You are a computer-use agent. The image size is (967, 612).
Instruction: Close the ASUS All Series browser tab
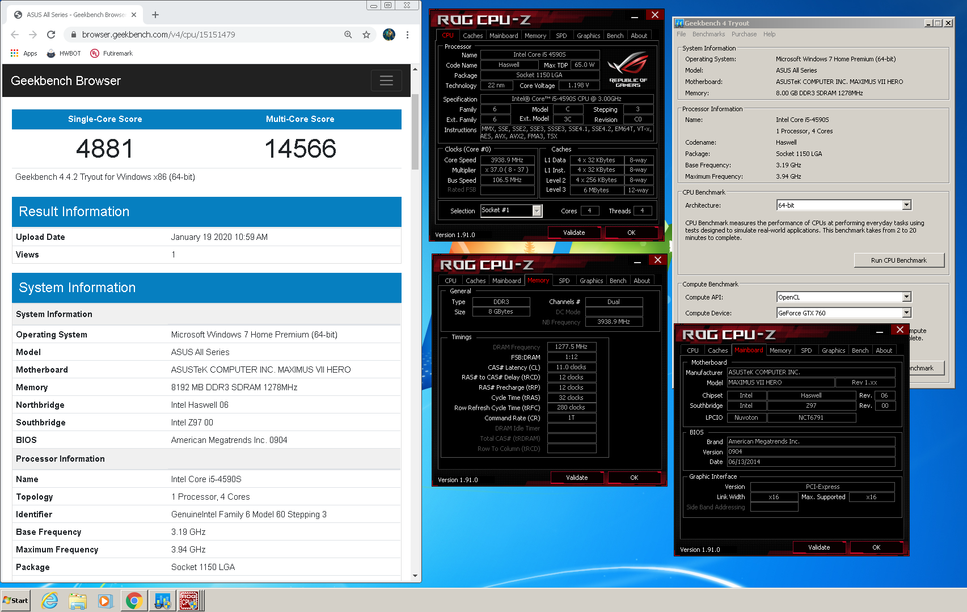[x=134, y=15]
